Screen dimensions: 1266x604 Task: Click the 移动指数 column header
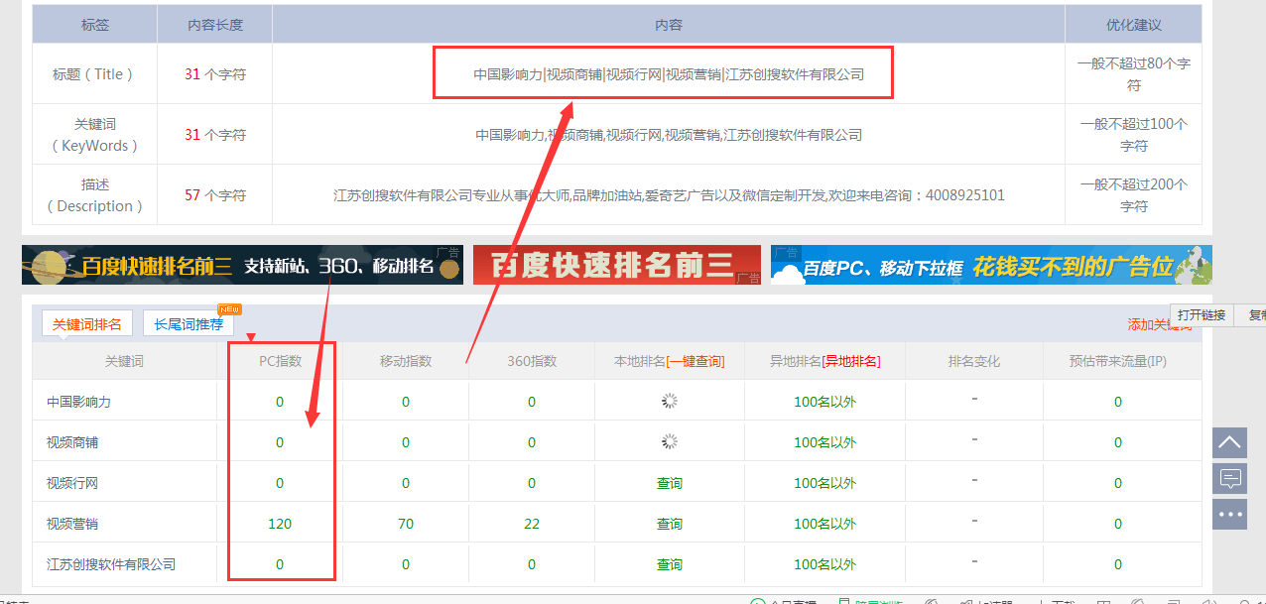point(406,361)
